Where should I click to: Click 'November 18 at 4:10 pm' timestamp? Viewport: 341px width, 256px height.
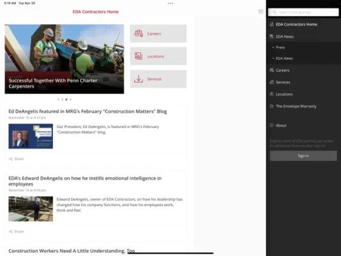27,118
